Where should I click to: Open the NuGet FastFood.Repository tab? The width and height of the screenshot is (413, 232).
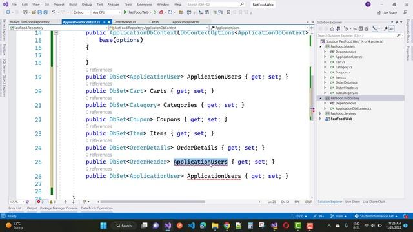coord(30,22)
